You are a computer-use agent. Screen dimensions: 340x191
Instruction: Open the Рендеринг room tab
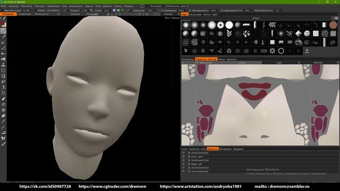pos(92,14)
